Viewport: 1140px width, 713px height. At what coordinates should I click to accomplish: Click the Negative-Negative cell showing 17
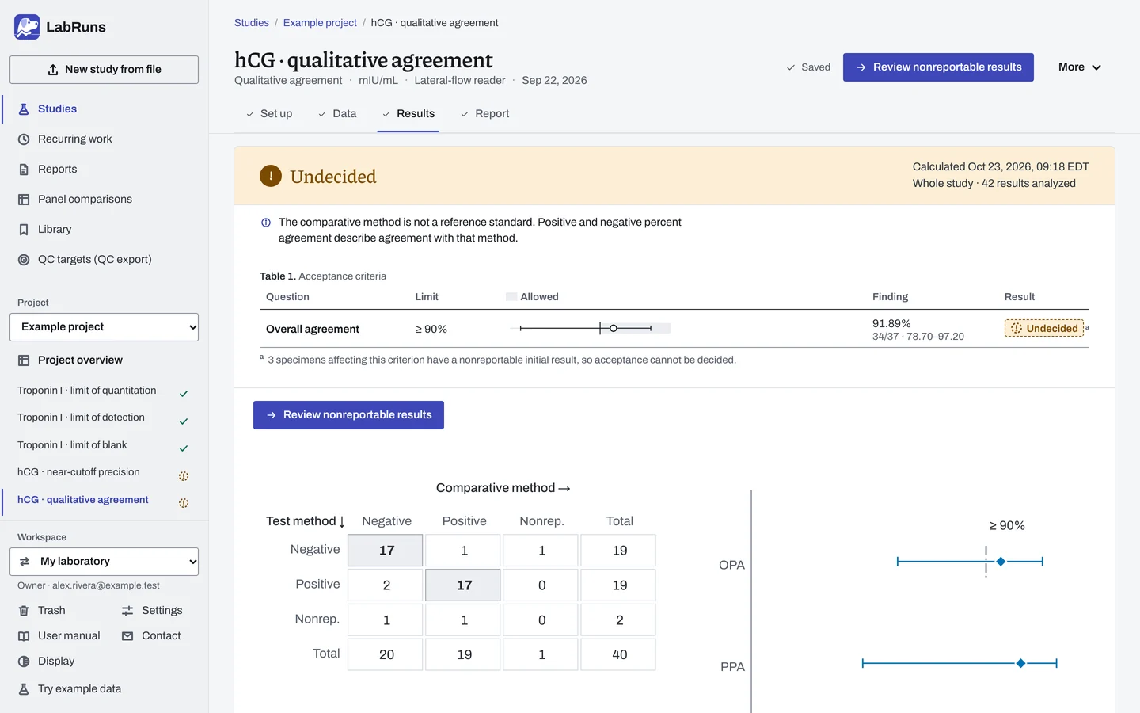point(386,551)
